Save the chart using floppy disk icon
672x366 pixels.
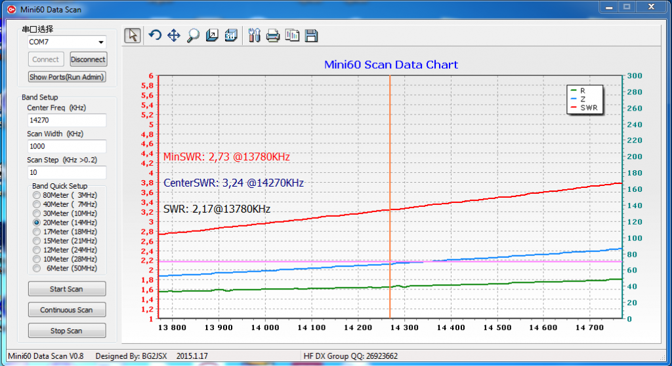pyautogui.click(x=311, y=35)
